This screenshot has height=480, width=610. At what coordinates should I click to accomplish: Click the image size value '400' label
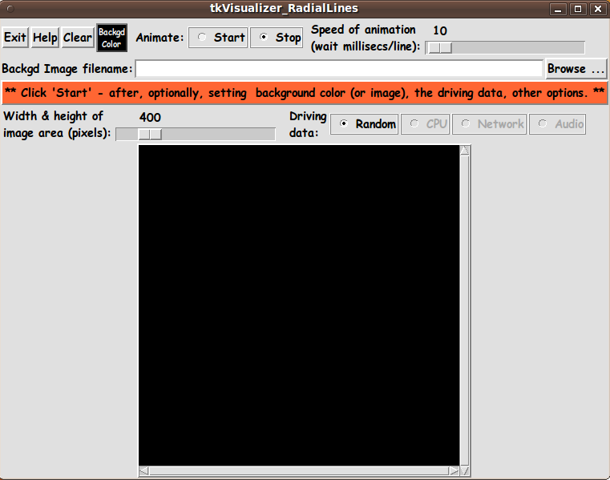click(150, 117)
